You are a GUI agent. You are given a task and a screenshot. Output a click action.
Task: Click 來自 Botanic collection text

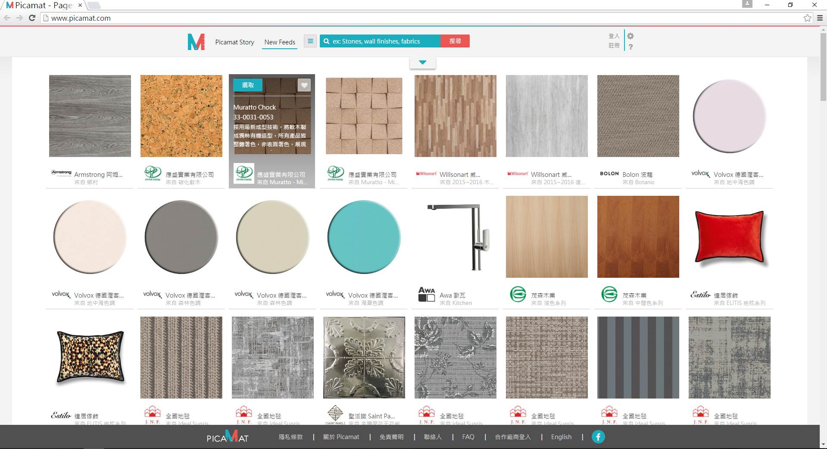click(x=638, y=182)
